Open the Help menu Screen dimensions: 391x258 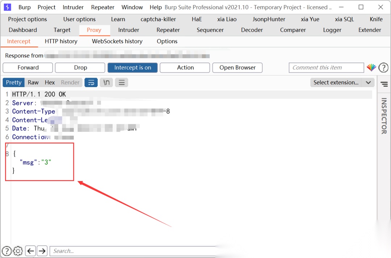pos(156,8)
